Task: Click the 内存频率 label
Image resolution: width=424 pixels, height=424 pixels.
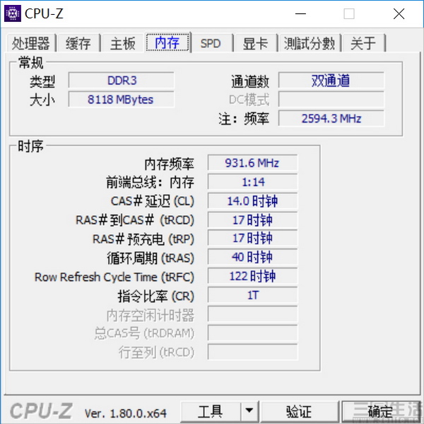Action: (x=170, y=164)
